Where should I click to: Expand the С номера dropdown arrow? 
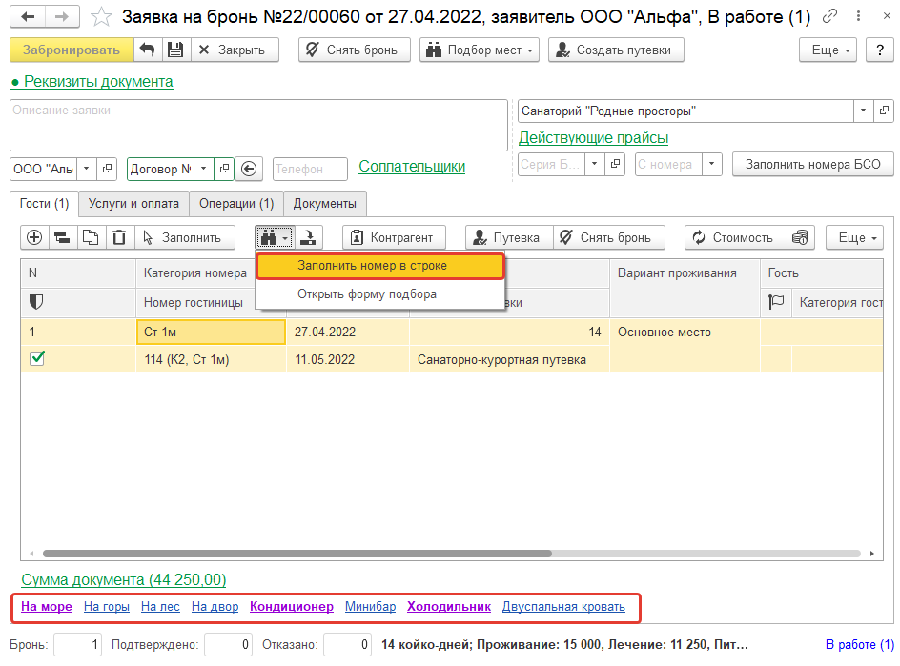[x=712, y=164]
